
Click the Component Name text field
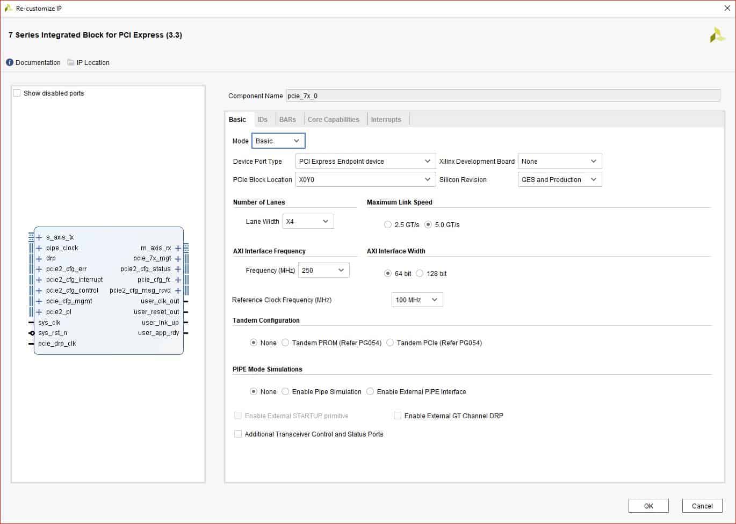pos(502,96)
